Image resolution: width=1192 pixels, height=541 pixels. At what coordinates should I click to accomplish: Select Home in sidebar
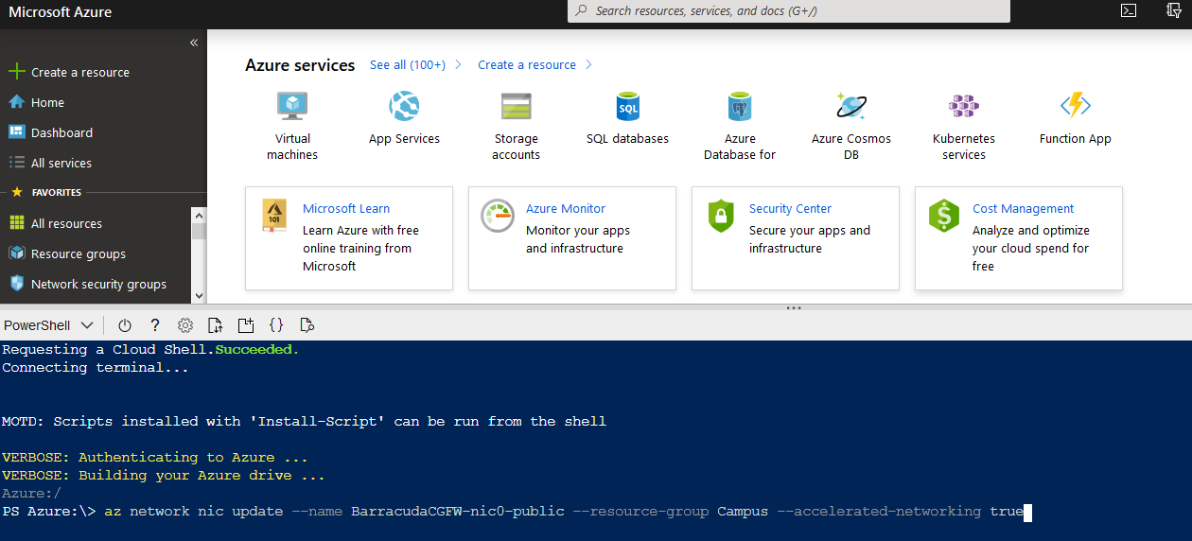click(x=47, y=102)
